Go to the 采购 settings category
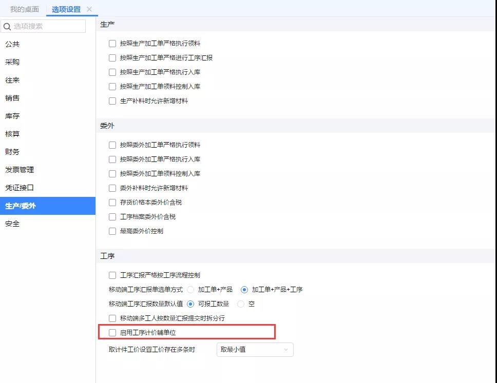 (12, 62)
